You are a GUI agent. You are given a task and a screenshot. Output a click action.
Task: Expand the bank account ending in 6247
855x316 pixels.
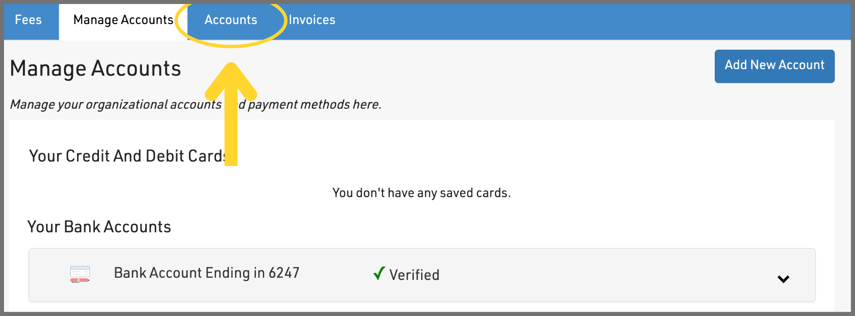(x=783, y=279)
